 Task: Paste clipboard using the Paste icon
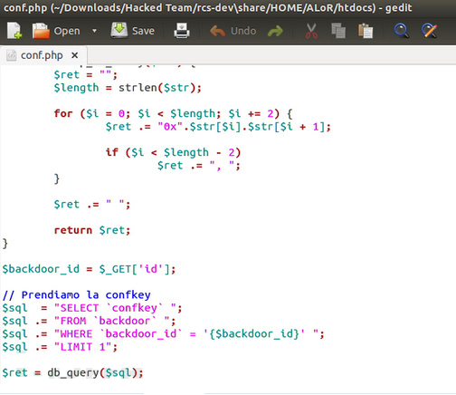point(366,31)
